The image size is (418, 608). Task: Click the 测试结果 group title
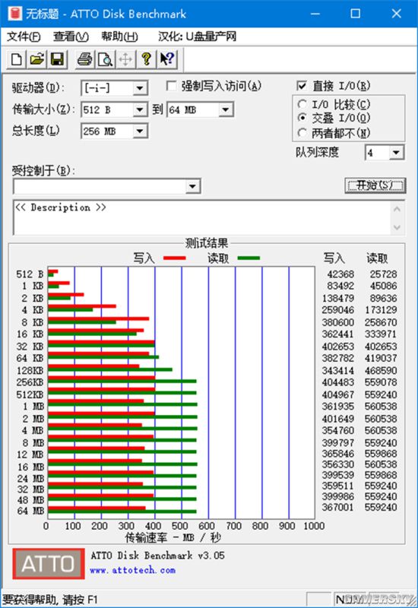coord(206,243)
